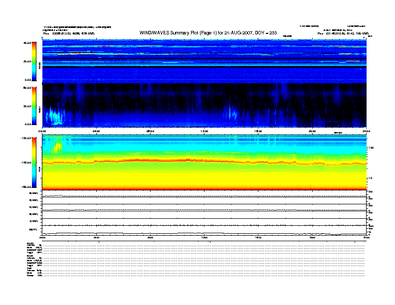Click 12:00 time label under RAD1 spectrogram
Screen dimensions: 395x305
pos(204,131)
